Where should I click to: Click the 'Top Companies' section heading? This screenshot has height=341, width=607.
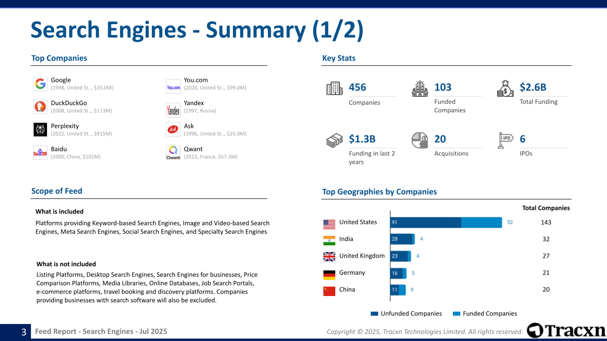pos(59,58)
